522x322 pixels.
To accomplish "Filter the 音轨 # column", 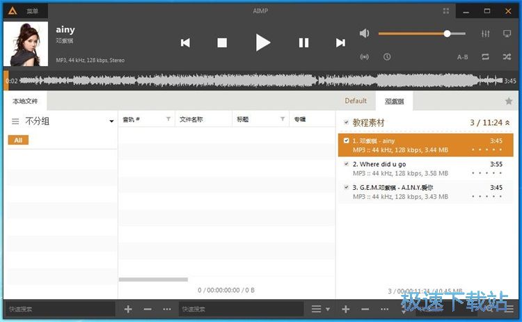I will click(x=168, y=119).
